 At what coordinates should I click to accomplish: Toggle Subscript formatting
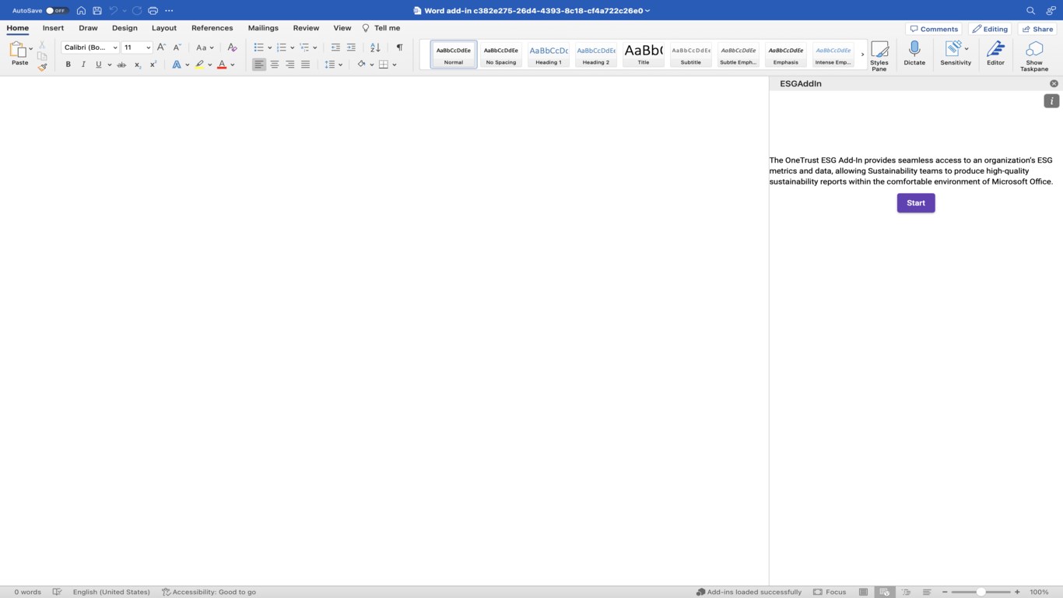pyautogui.click(x=138, y=65)
